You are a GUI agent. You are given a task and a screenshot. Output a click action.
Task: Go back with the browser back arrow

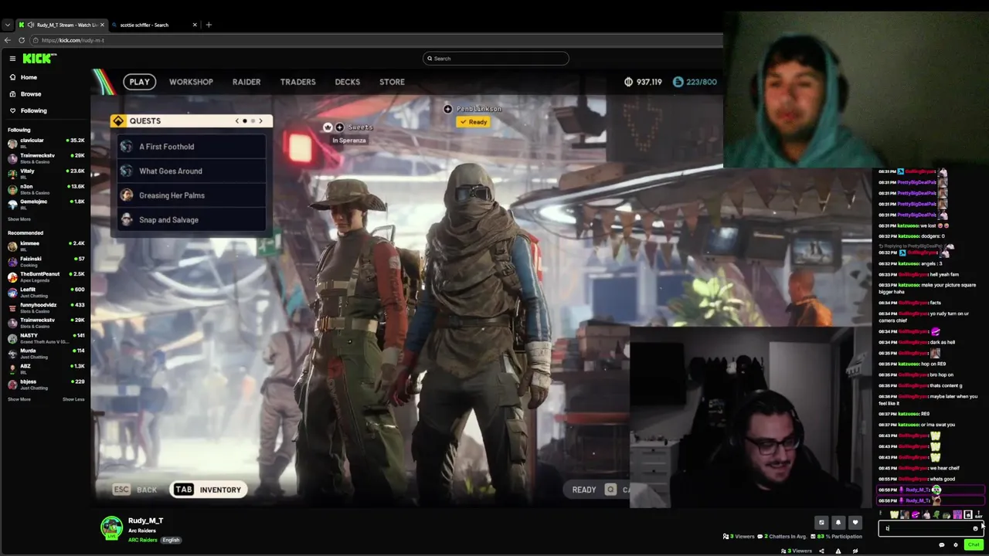pos(8,40)
